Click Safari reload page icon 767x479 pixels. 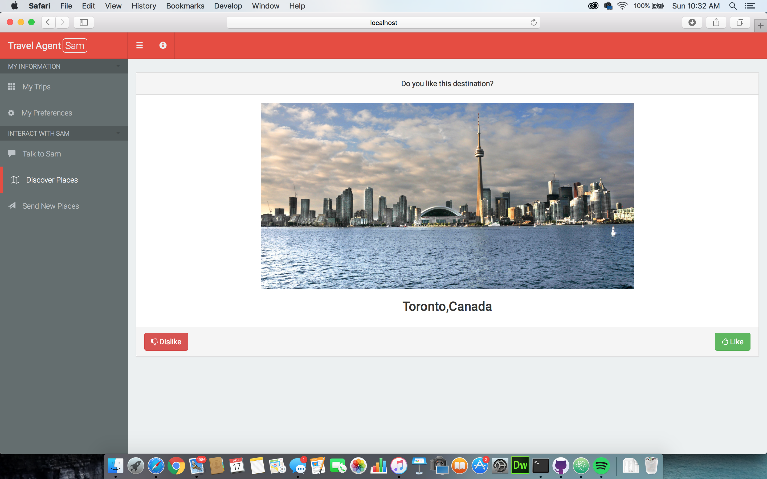[x=533, y=23]
